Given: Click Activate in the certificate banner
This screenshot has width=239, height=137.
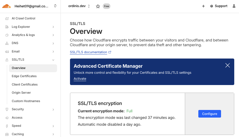Looking at the screenshot, I should tap(80, 79).
